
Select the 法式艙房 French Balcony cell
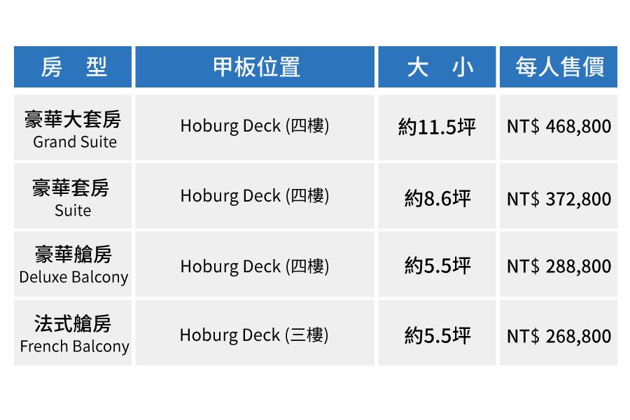73,333
